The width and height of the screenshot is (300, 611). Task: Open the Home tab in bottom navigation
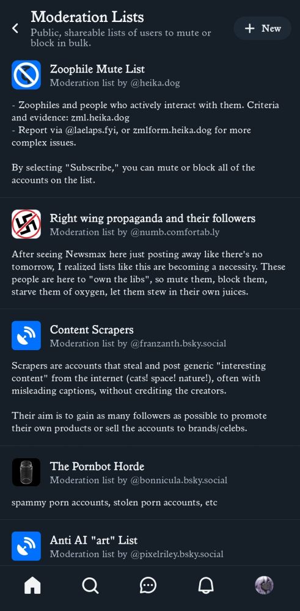[x=32, y=585]
